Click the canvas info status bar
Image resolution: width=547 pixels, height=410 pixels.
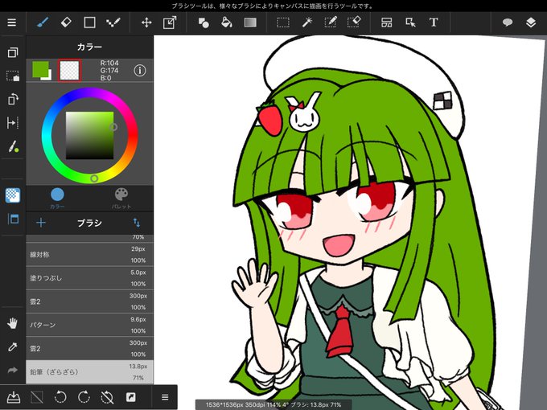click(x=273, y=404)
